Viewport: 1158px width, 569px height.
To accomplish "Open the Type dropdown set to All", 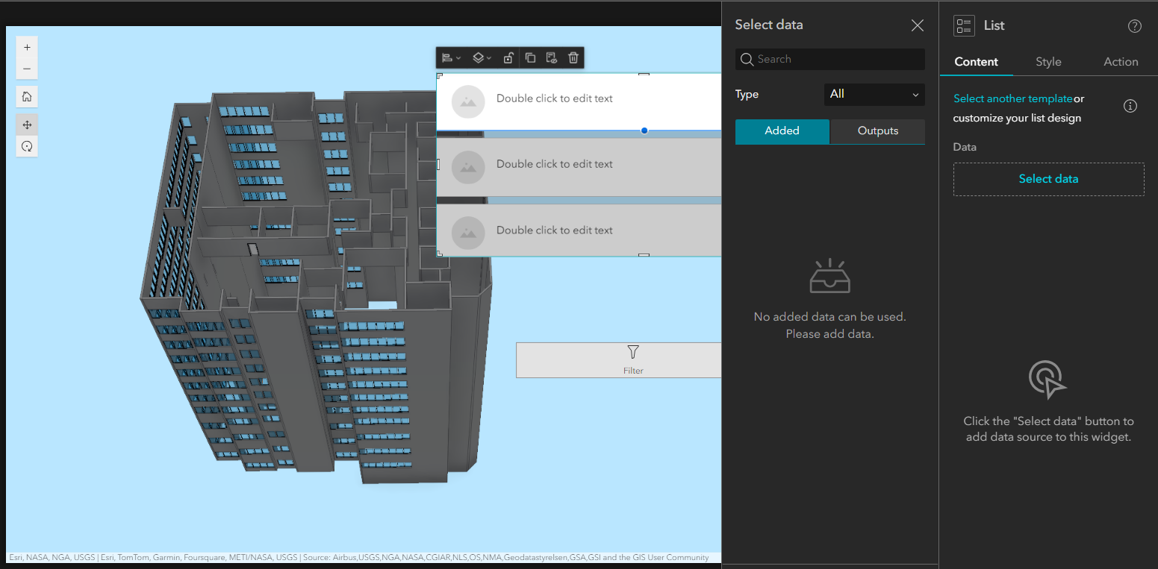I will click(874, 95).
